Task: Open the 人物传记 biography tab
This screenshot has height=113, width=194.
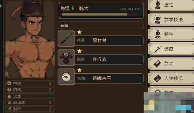Action: click(172, 78)
